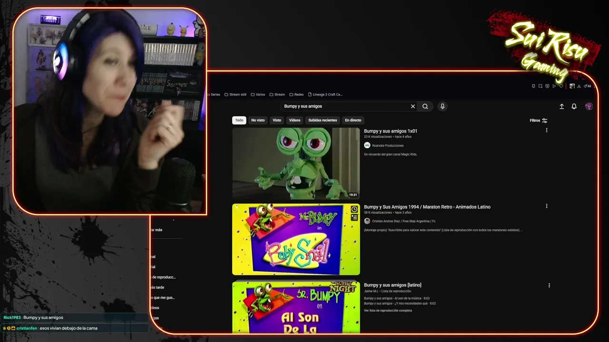
Task: Click the Baby Snail video thumbnail
Action: [x=296, y=239]
